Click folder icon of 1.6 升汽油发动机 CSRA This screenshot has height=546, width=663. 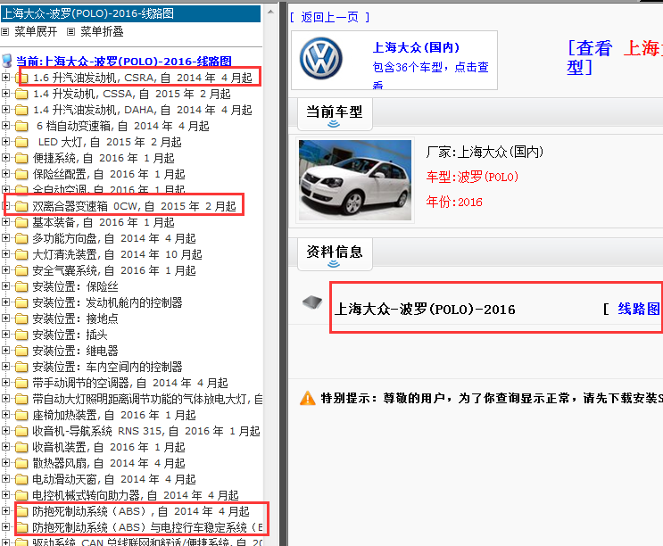pos(21,78)
